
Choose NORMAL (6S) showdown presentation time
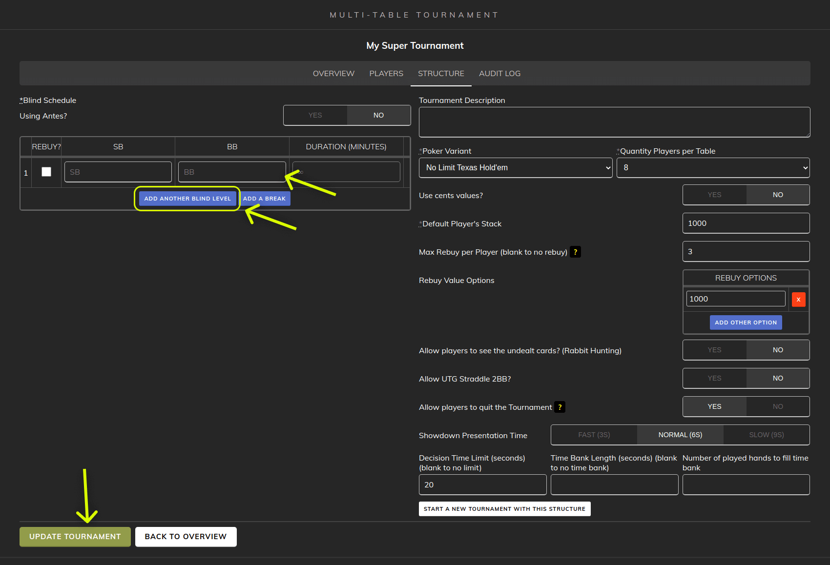[x=680, y=435]
